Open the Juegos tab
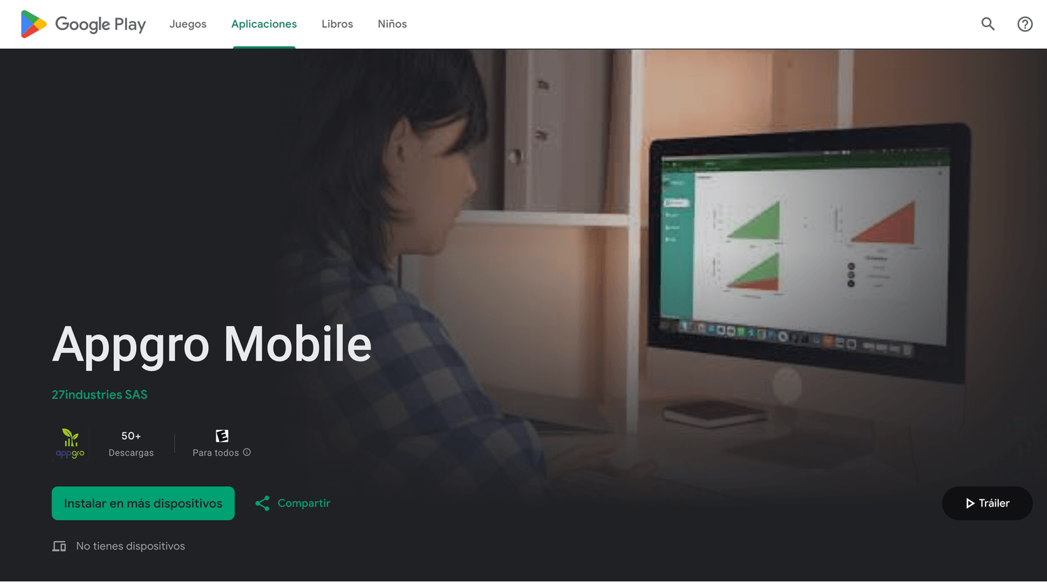The height and width of the screenshot is (586, 1047). pyautogui.click(x=188, y=24)
